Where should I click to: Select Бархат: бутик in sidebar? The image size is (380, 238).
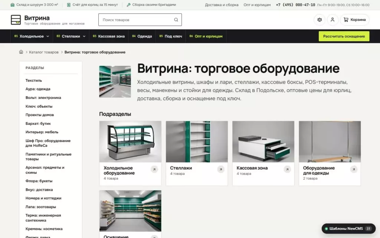38,123
